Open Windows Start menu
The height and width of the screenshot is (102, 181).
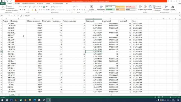pos(2,100)
